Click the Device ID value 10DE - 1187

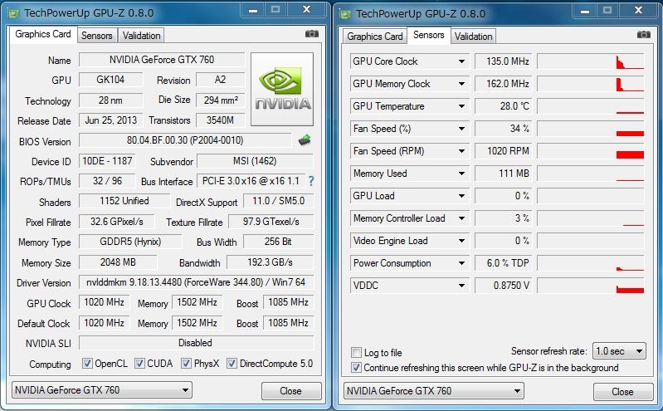[107, 161]
